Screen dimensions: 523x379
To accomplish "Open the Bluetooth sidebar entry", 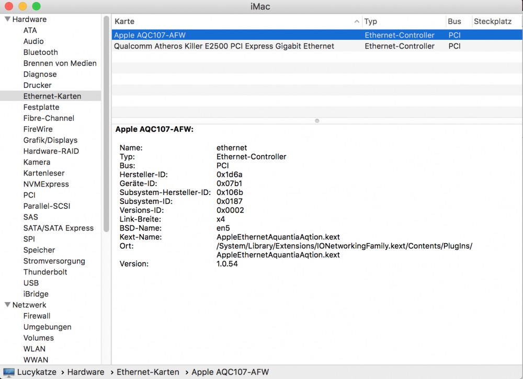I will point(41,52).
